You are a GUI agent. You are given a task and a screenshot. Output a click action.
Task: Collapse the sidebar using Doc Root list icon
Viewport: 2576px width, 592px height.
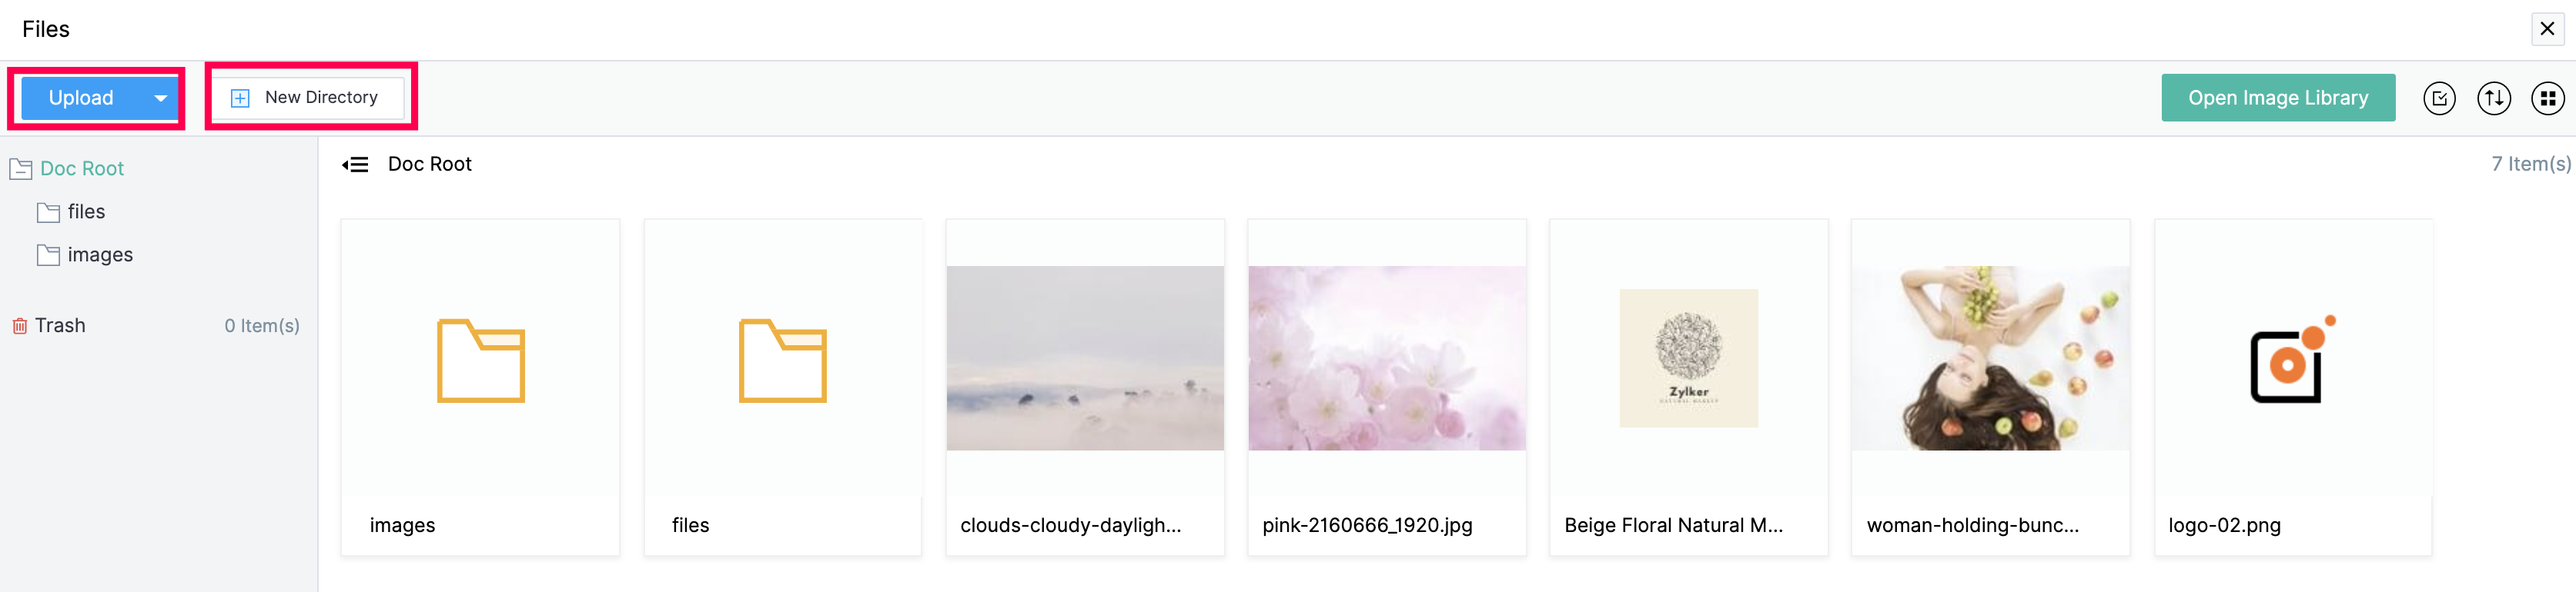click(355, 165)
